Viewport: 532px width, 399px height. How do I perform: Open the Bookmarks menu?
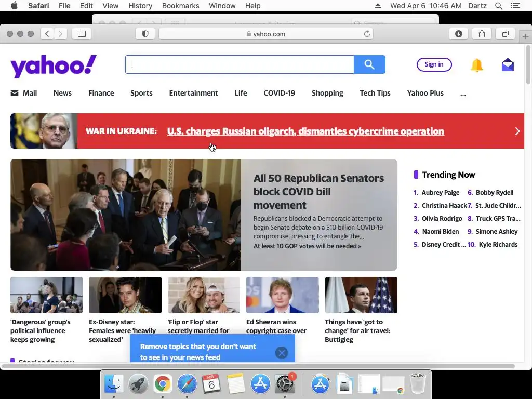180,6
